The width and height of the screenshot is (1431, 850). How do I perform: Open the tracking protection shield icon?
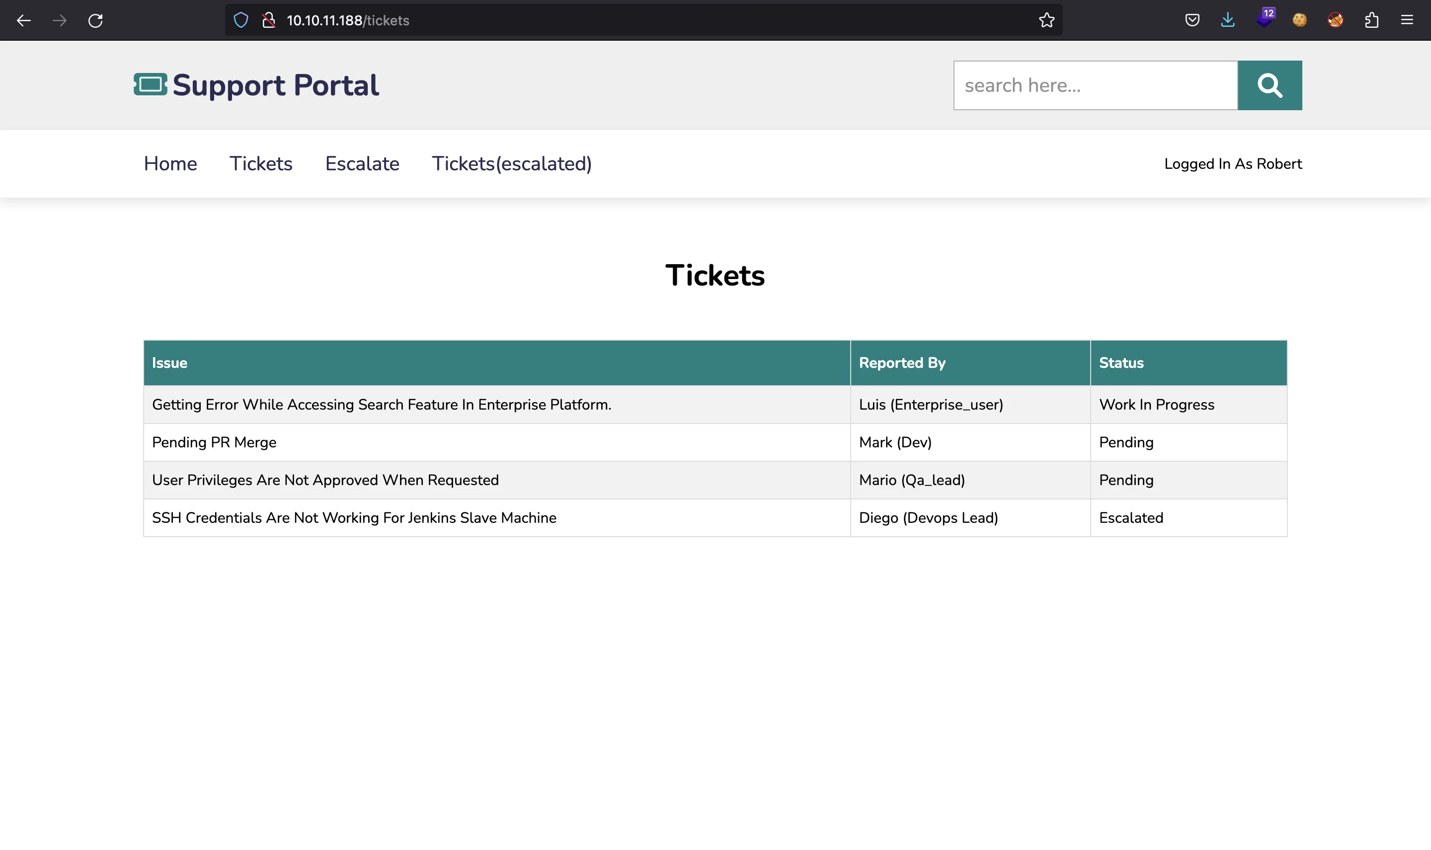tap(240, 21)
